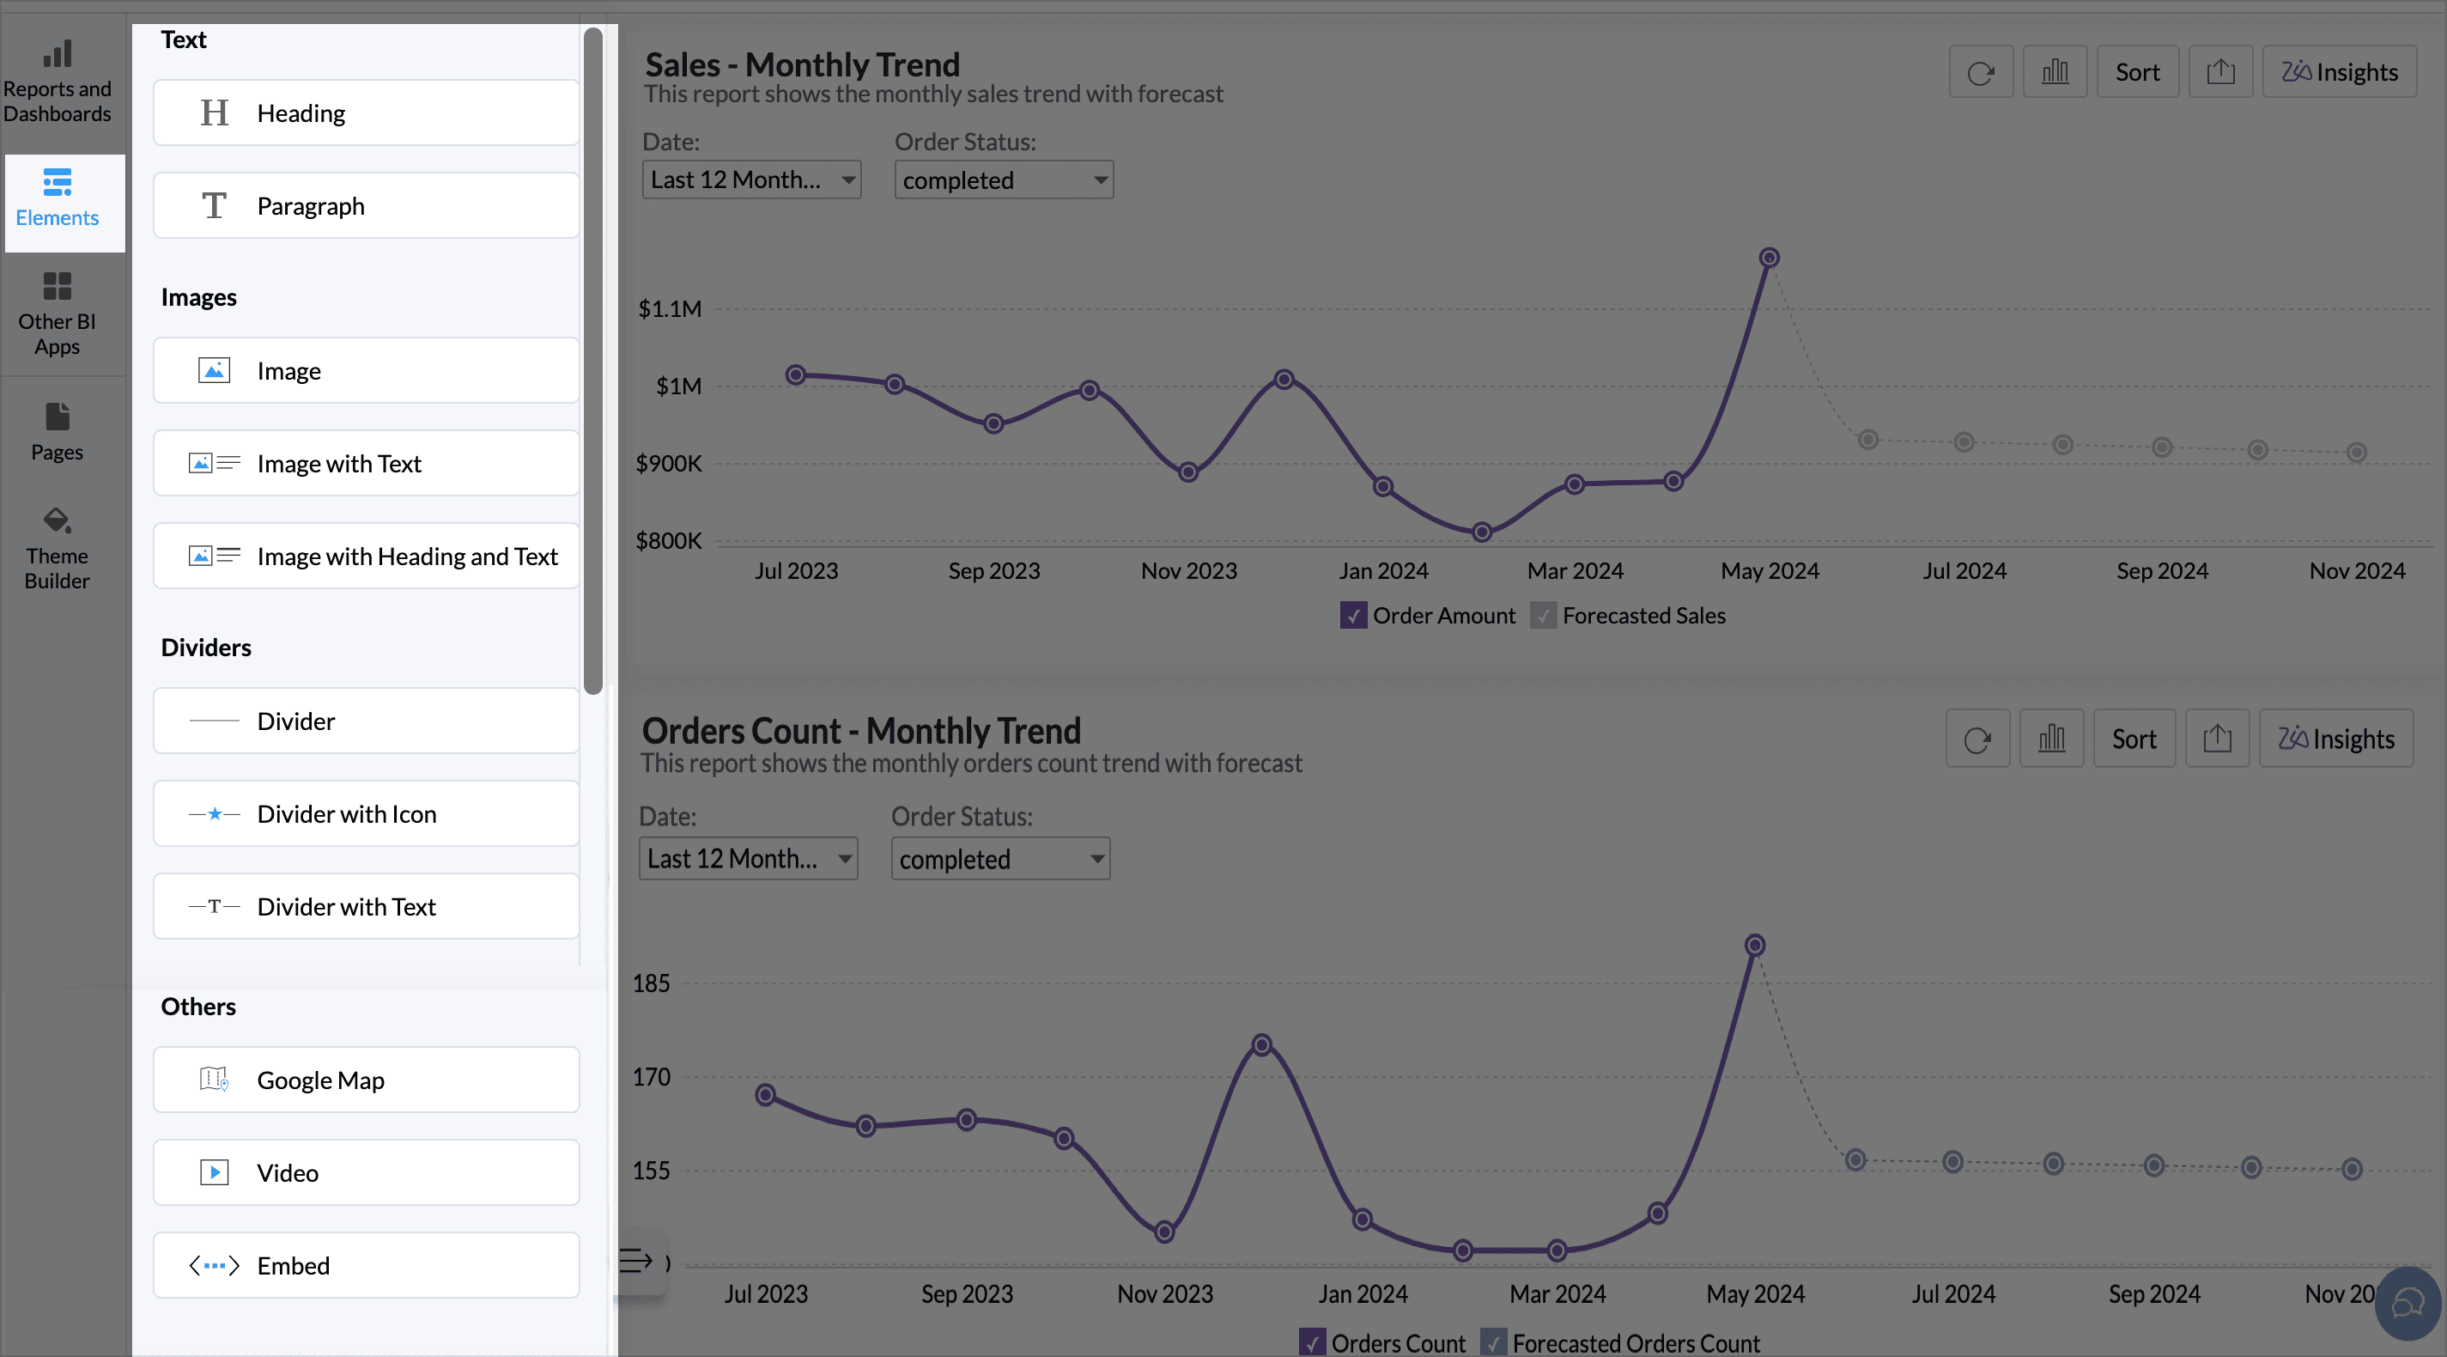Image resolution: width=2447 pixels, height=1357 pixels.
Task: Uncheck the Order Amount legend checkbox
Action: click(x=1352, y=616)
